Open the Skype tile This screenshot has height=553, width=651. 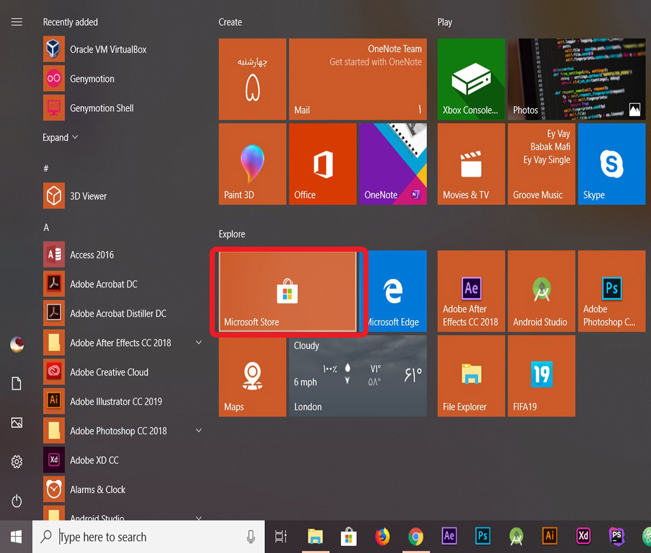tap(611, 164)
